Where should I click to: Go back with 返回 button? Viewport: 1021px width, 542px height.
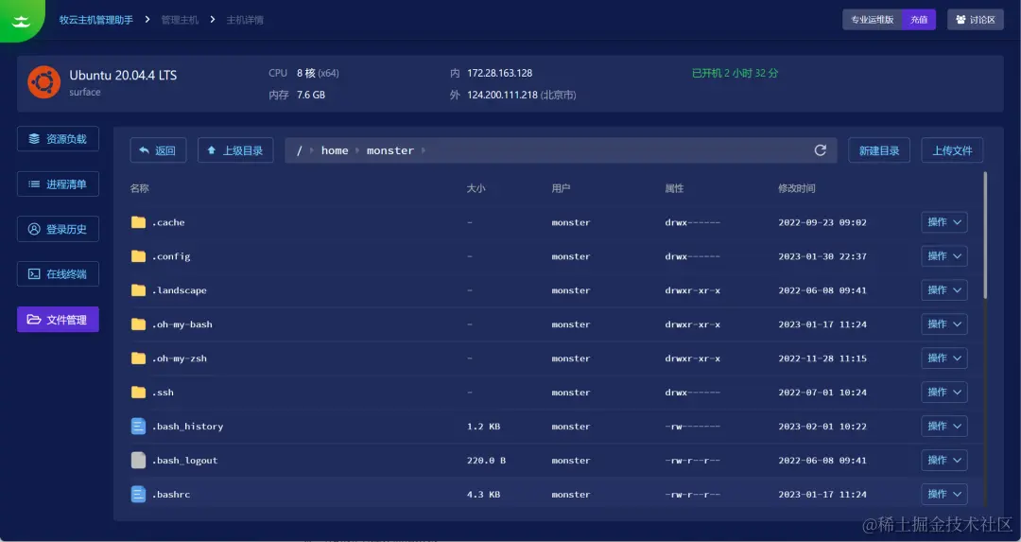(158, 150)
